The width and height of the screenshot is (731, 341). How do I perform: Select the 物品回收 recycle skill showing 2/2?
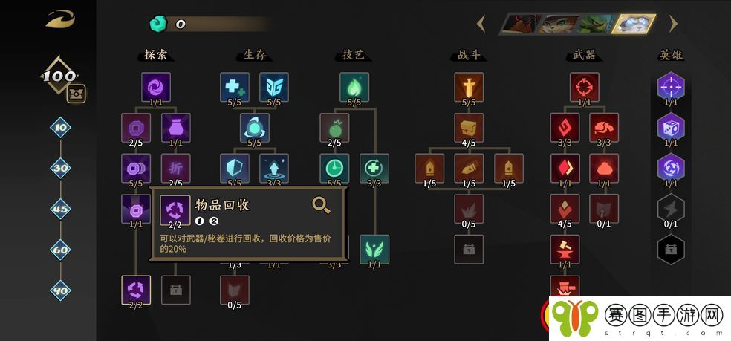pyautogui.click(x=136, y=290)
